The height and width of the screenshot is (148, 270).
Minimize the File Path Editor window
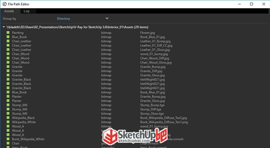point(239,4)
